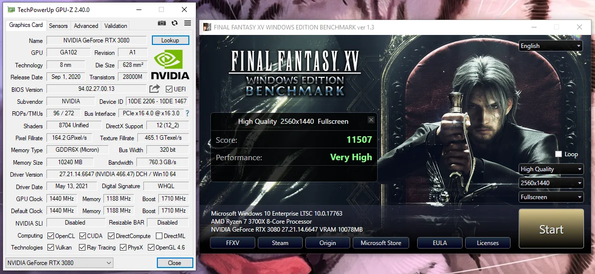The width and height of the screenshot is (595, 274).
Task: Click the Memory Size value 10240 MB
Action: 70,162
